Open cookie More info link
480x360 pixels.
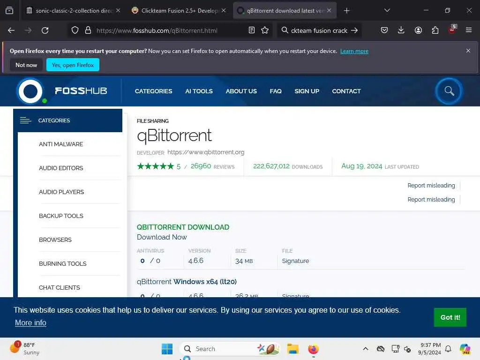[30, 322]
